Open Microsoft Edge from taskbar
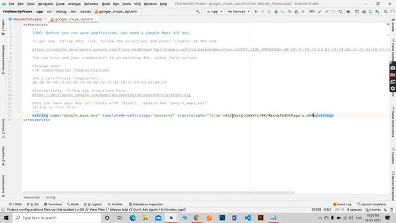This screenshot has width=396, height=223. 132,217
